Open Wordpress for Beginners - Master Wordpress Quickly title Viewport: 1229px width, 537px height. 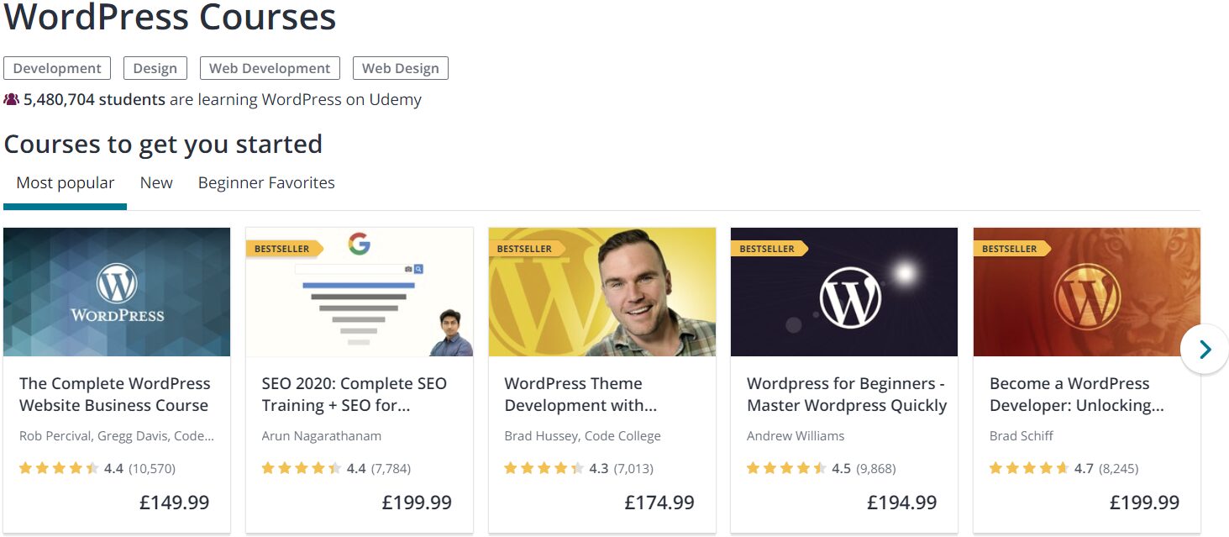tap(847, 394)
